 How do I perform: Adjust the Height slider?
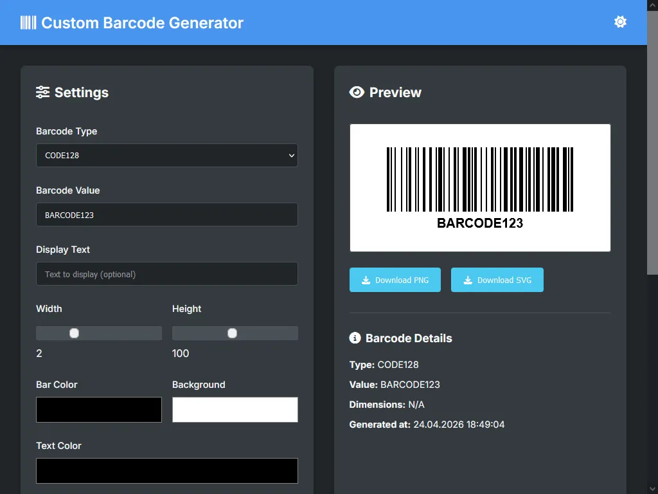pos(235,333)
